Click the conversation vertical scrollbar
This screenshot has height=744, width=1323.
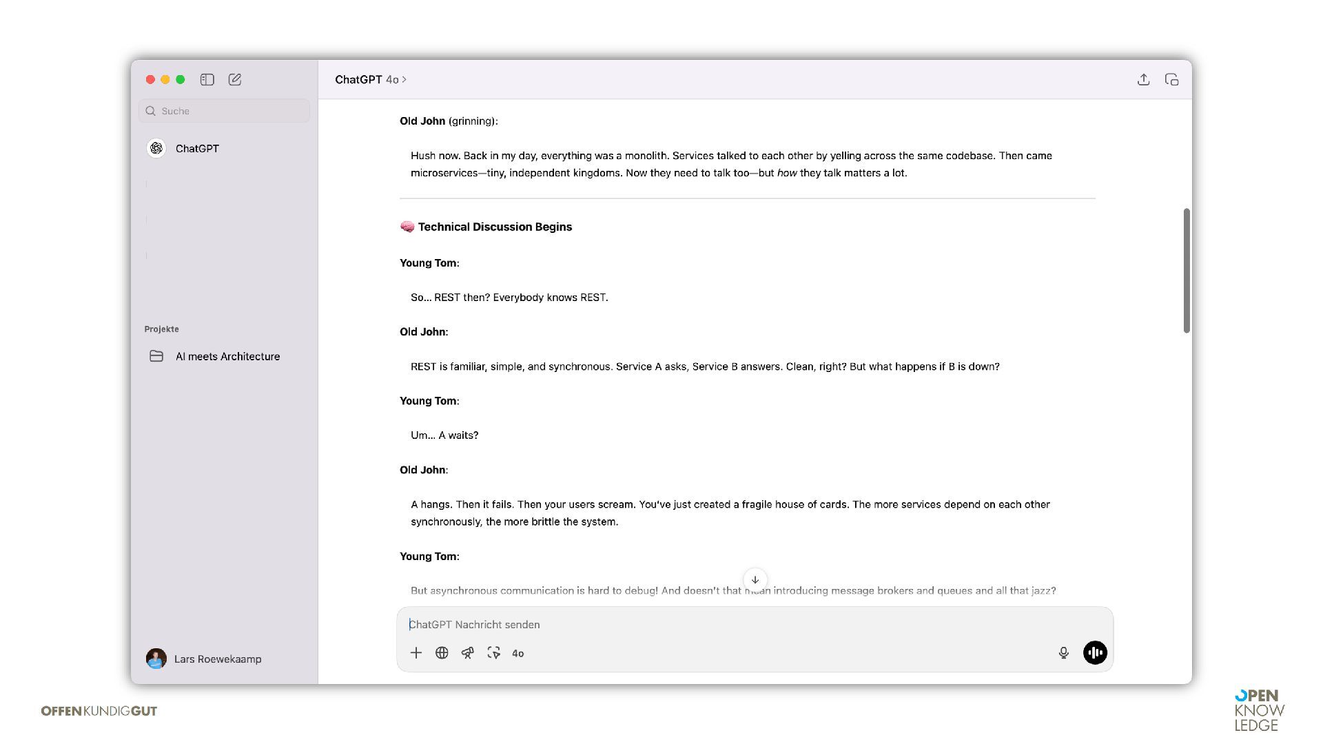point(1187,271)
